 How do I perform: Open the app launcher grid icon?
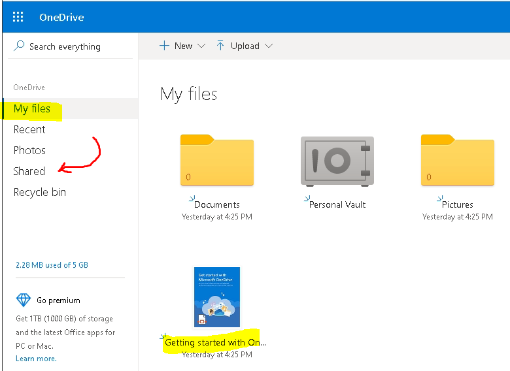click(x=18, y=17)
